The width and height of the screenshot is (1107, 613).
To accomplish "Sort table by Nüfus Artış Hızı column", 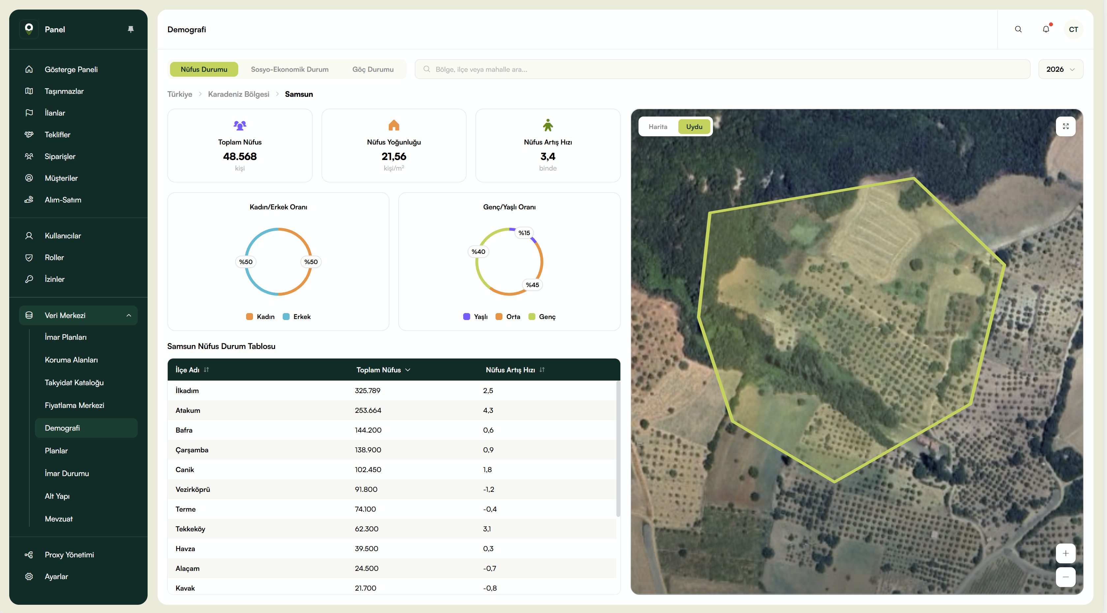I will click(515, 370).
